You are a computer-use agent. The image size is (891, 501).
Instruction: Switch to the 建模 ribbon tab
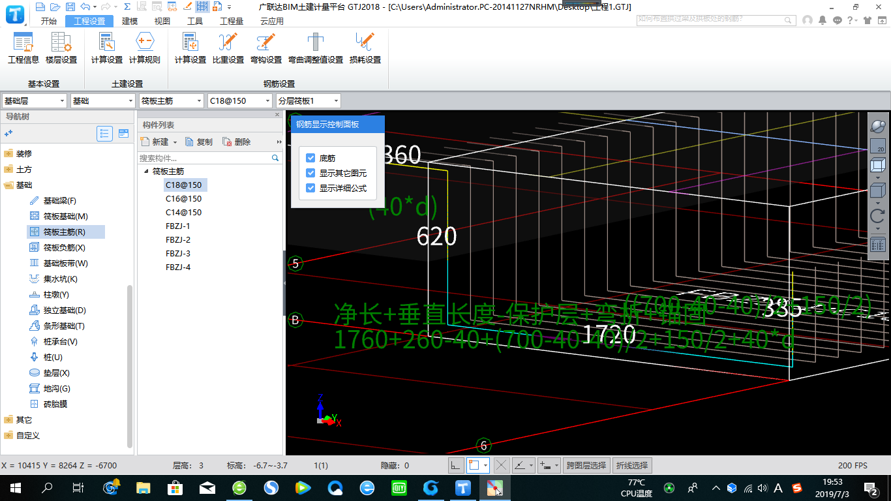pos(130,21)
